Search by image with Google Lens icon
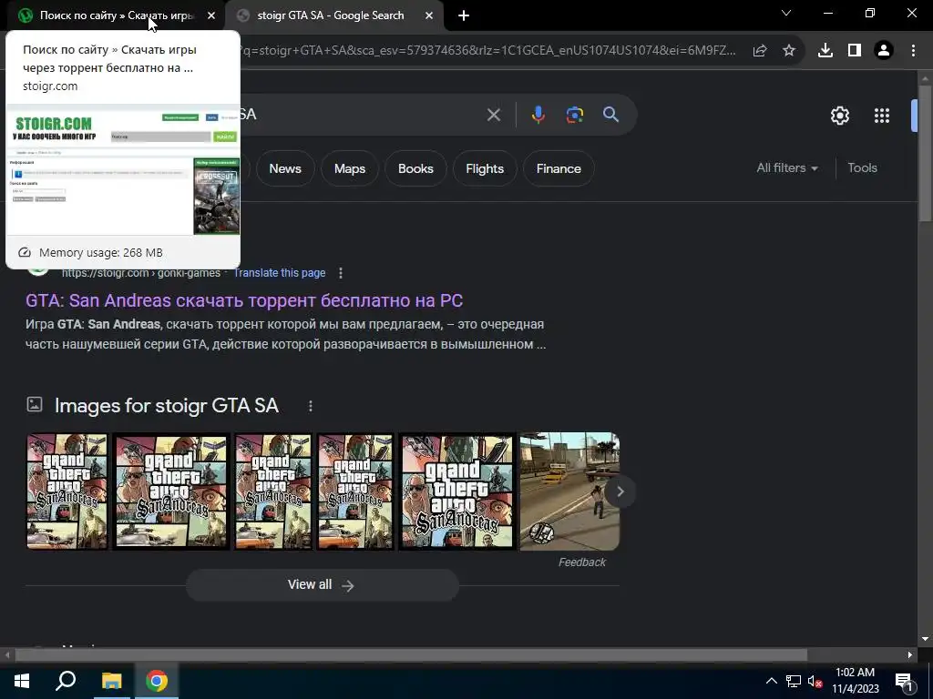This screenshot has height=699, width=933. click(574, 114)
